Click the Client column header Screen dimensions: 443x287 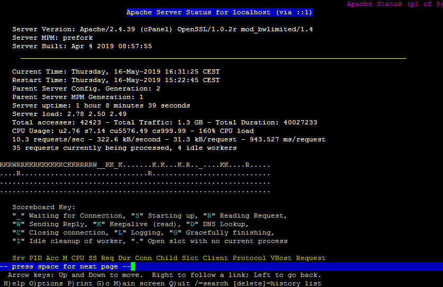tap(215, 258)
